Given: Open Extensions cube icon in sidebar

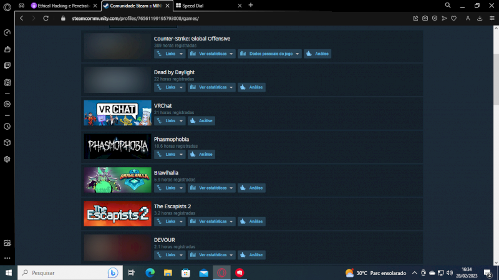Looking at the screenshot, I should 7,143.
